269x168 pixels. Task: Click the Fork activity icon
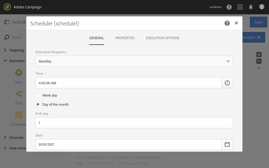[19, 94]
